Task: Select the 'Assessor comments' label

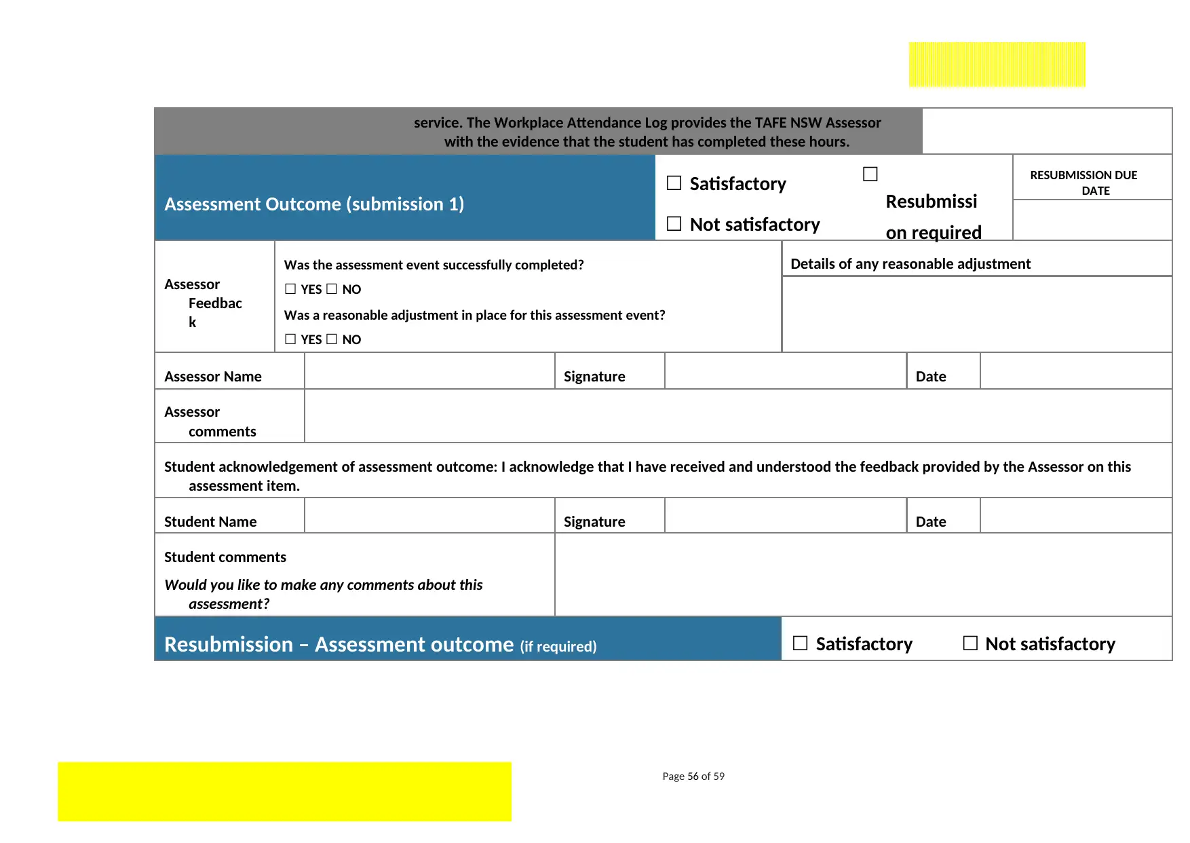Action: [210, 421]
